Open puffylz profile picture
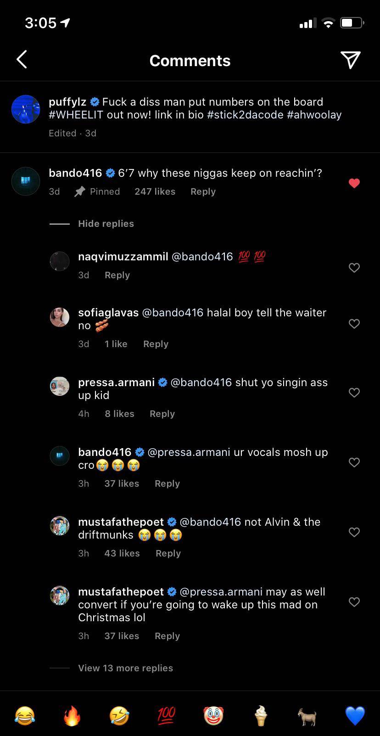The image size is (380, 736). (x=26, y=109)
